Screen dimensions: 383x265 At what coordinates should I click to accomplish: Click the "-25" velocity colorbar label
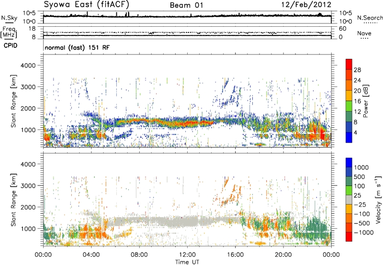(x=360, y=205)
